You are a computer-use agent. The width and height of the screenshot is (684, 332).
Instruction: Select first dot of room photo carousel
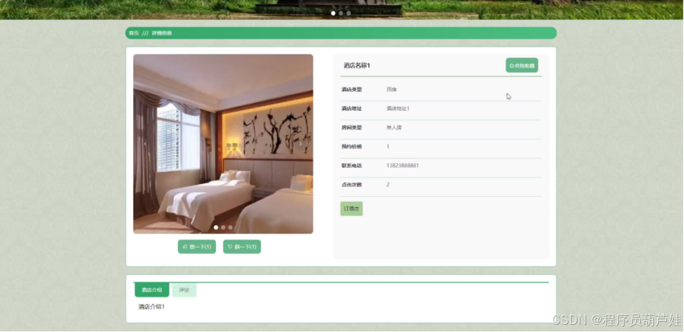(216, 228)
